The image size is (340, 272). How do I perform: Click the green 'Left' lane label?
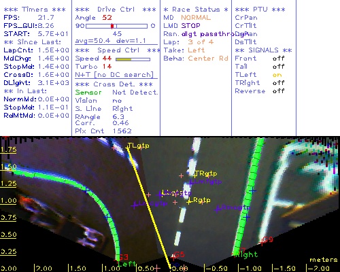127,264
